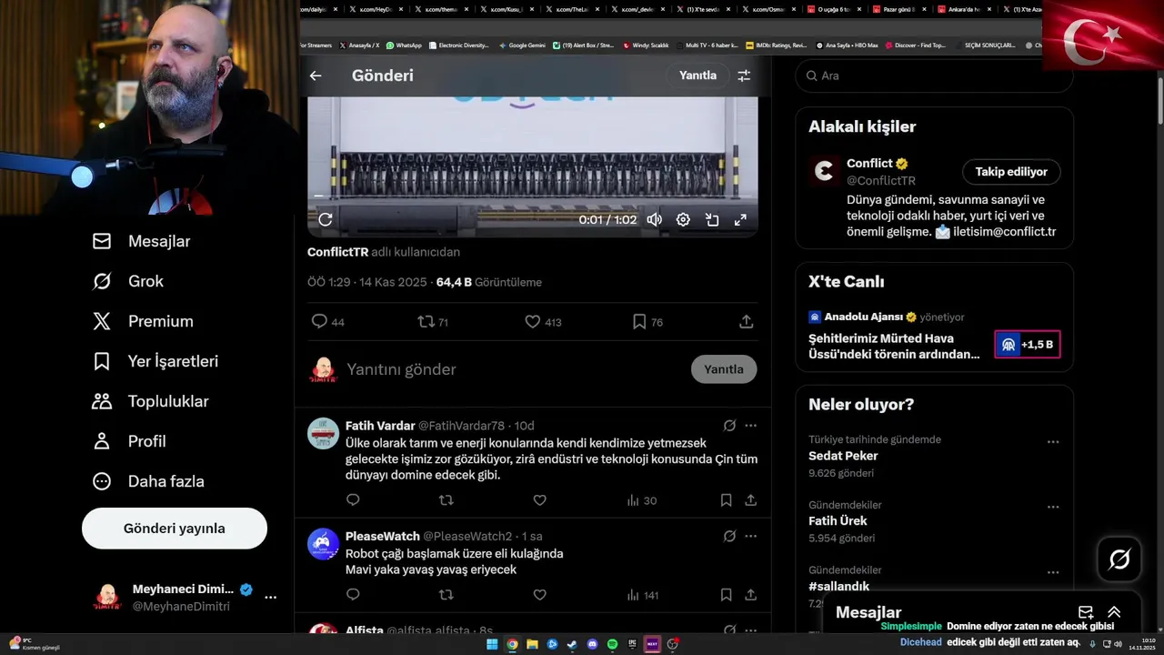The image size is (1164, 655).
Task: Open more options on Fatih Vardar's reply
Action: (750, 426)
